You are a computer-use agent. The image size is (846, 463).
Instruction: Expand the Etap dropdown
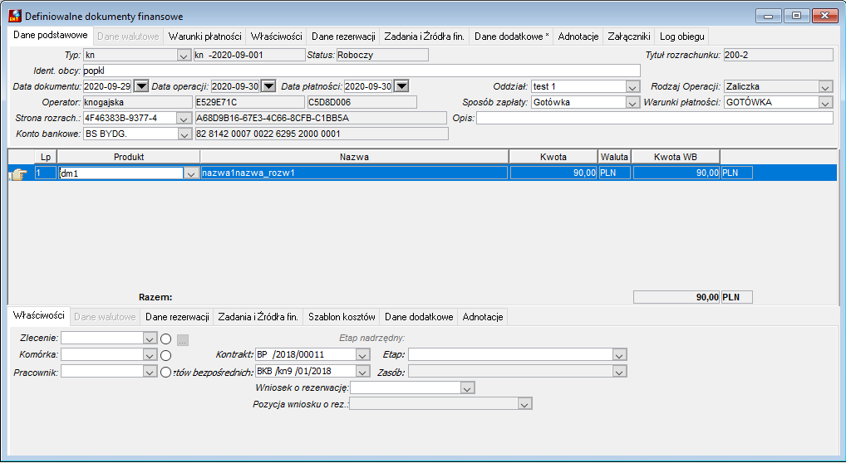(619, 355)
